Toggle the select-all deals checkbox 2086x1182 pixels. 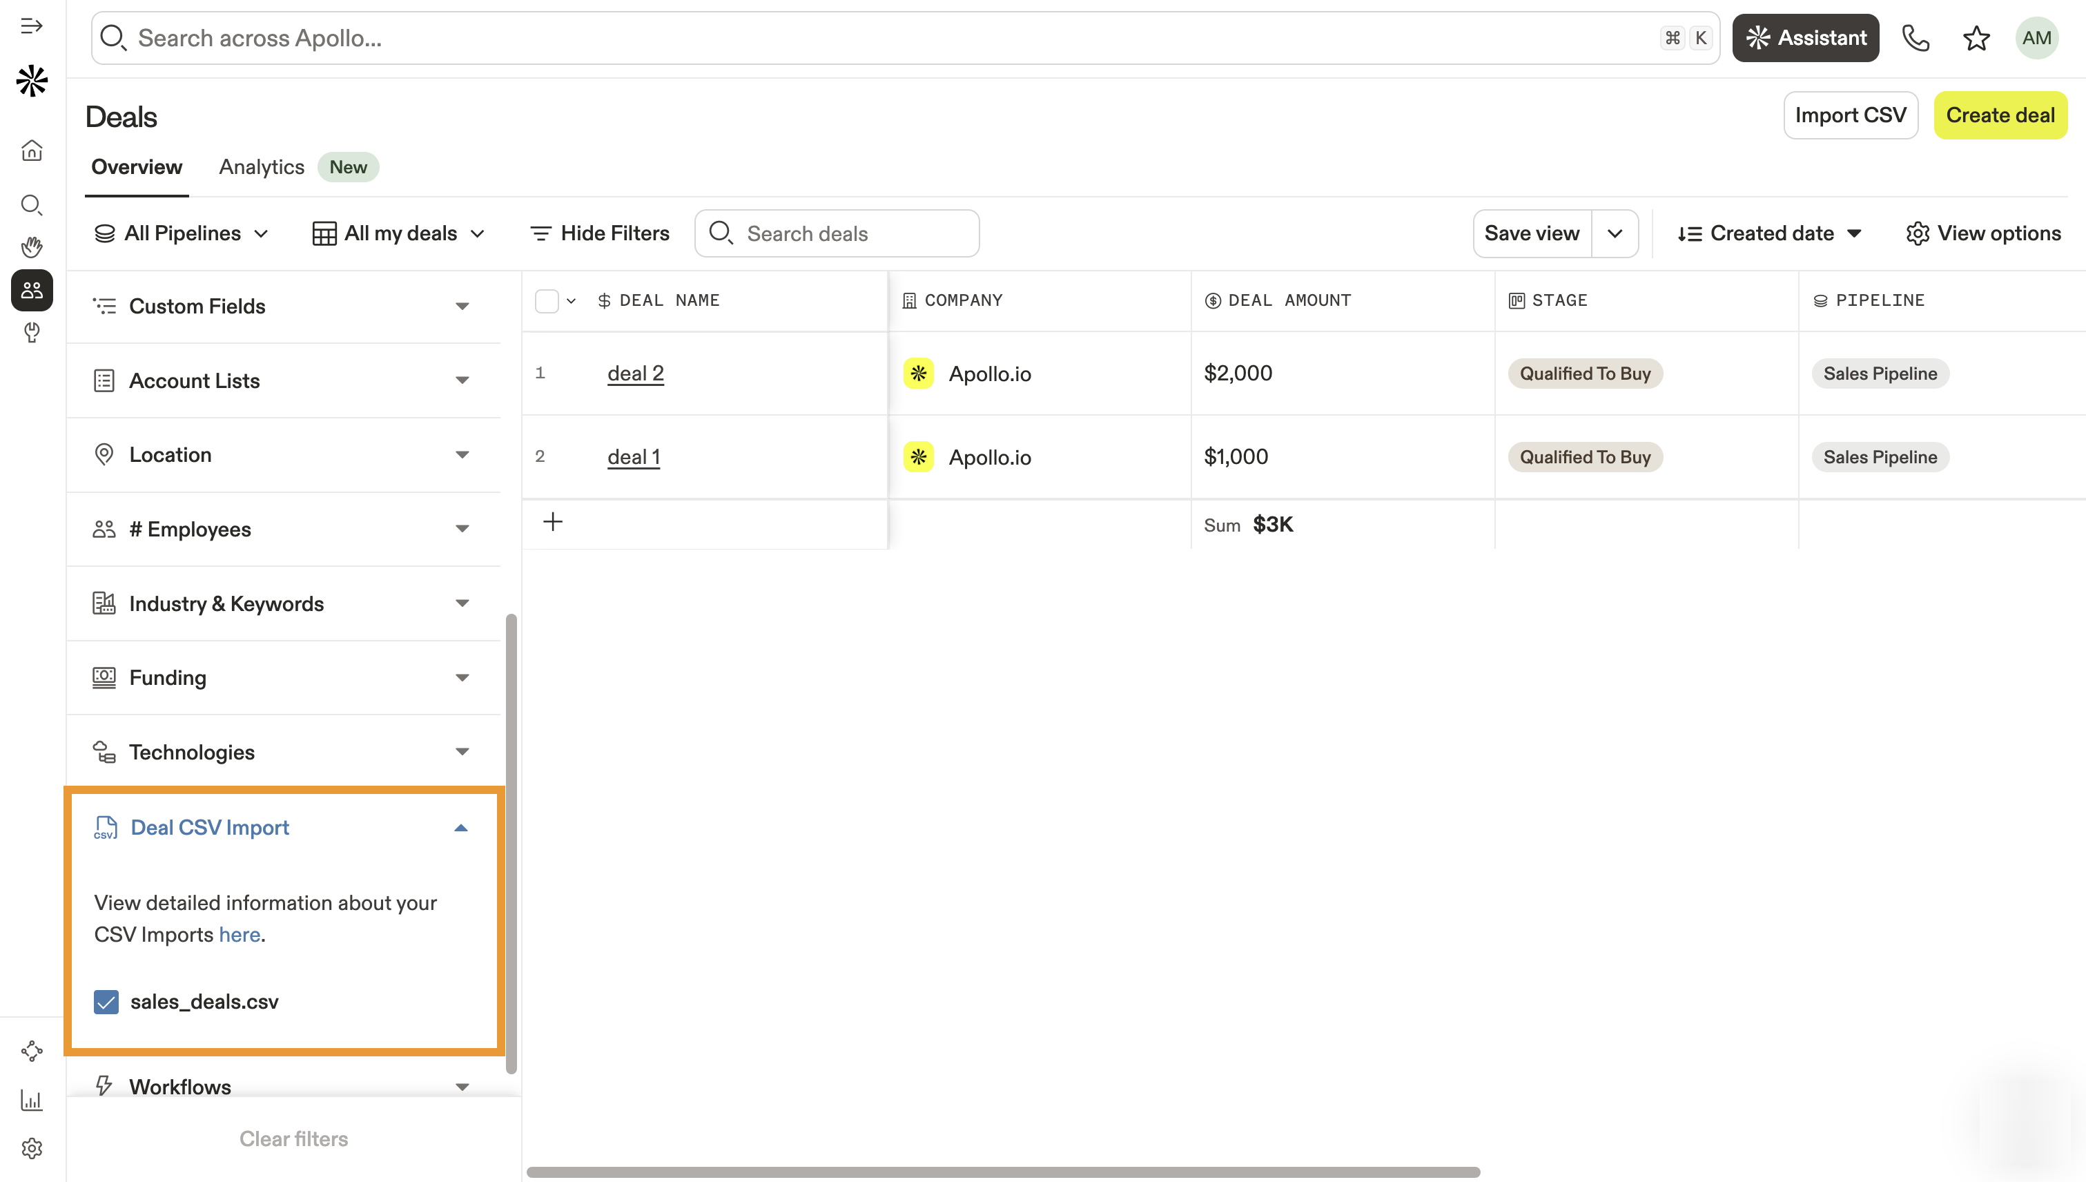click(x=547, y=301)
